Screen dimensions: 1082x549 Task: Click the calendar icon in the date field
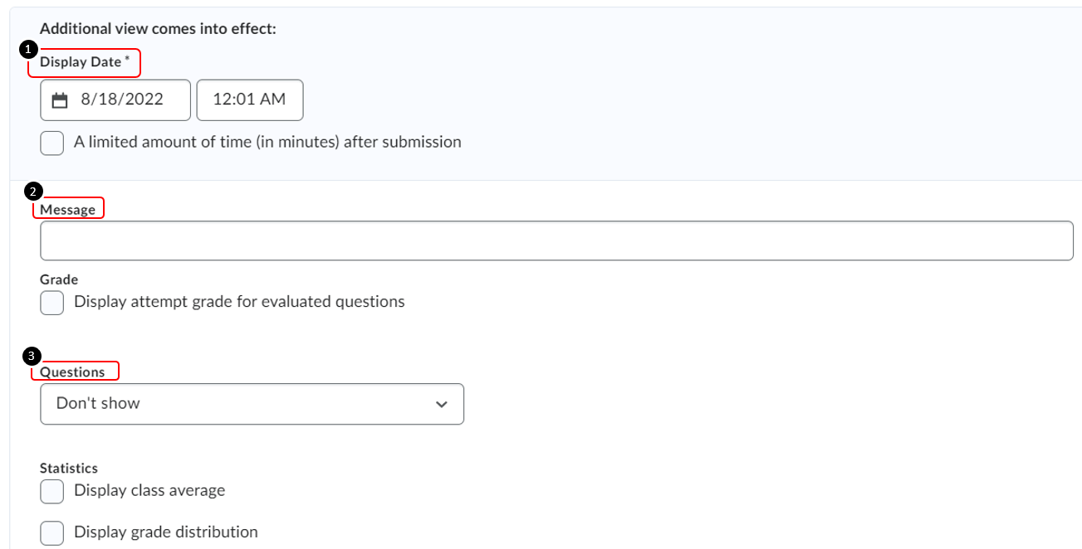60,100
